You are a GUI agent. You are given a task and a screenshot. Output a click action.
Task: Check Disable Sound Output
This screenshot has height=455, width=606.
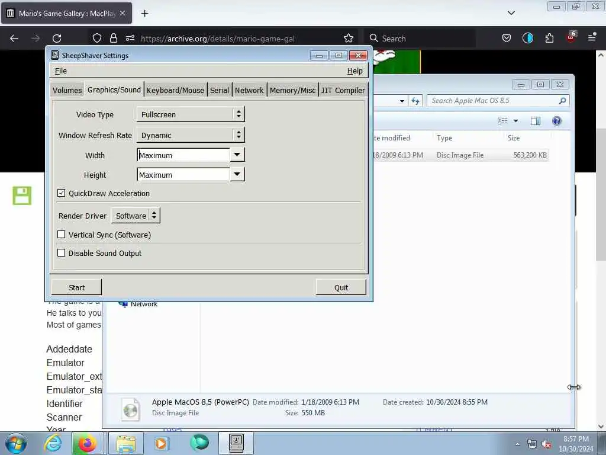61,252
